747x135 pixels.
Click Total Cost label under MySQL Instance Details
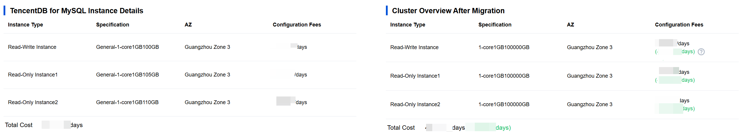(x=19, y=125)
